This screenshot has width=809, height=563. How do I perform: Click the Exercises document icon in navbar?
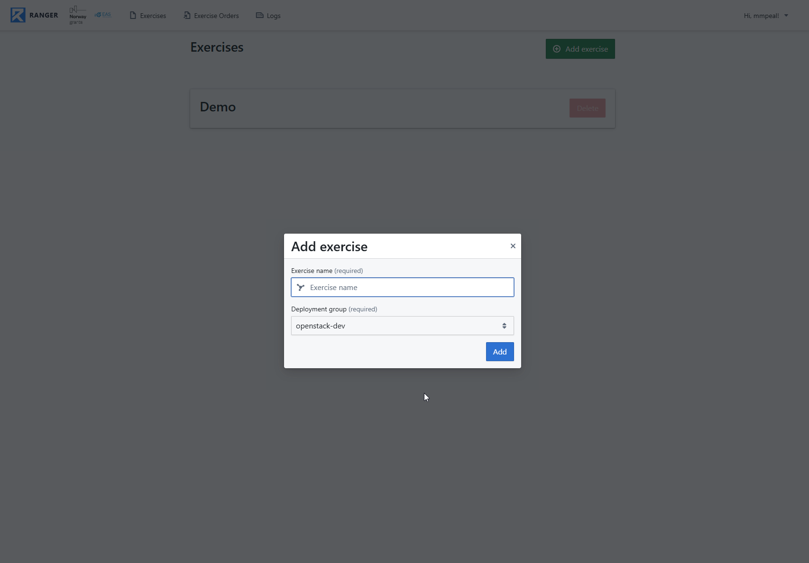point(133,16)
